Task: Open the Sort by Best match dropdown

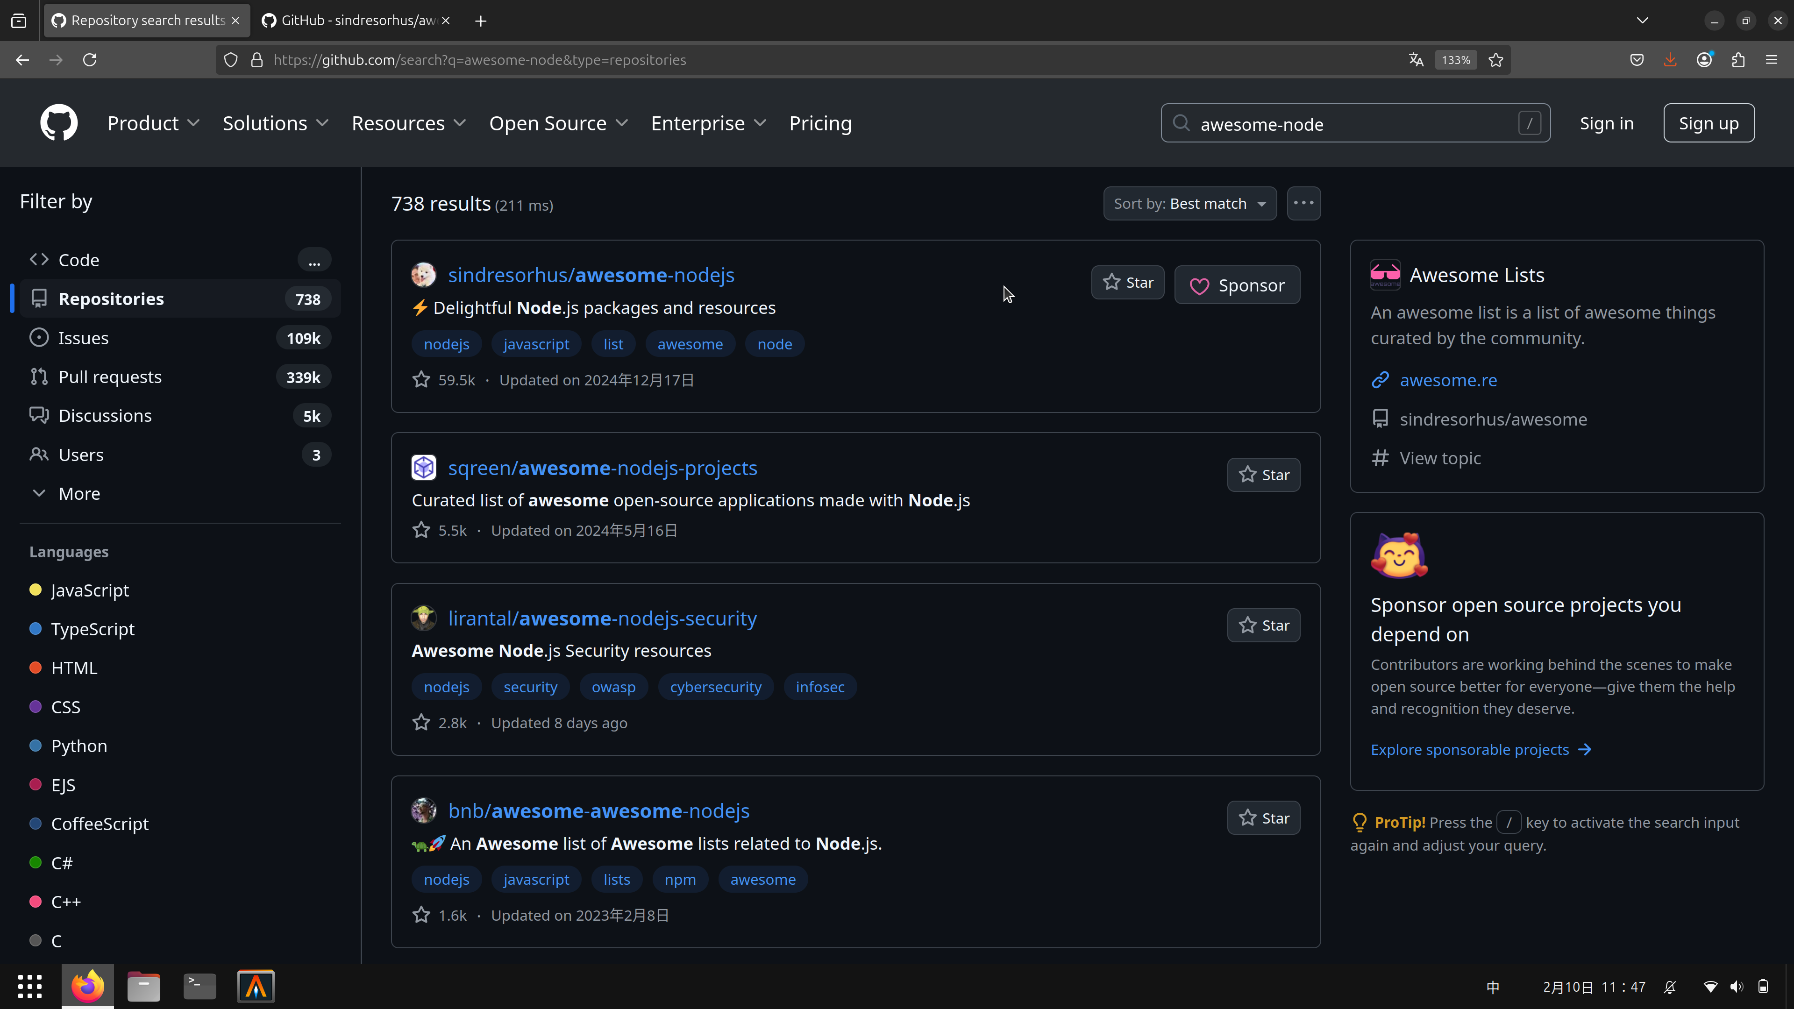Action: pyautogui.click(x=1189, y=203)
